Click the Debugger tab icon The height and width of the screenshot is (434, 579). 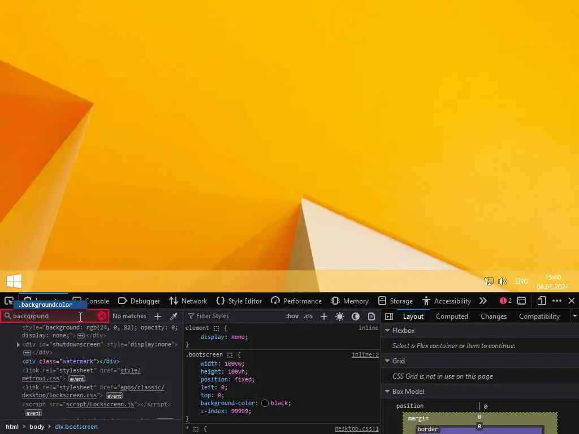tap(122, 301)
